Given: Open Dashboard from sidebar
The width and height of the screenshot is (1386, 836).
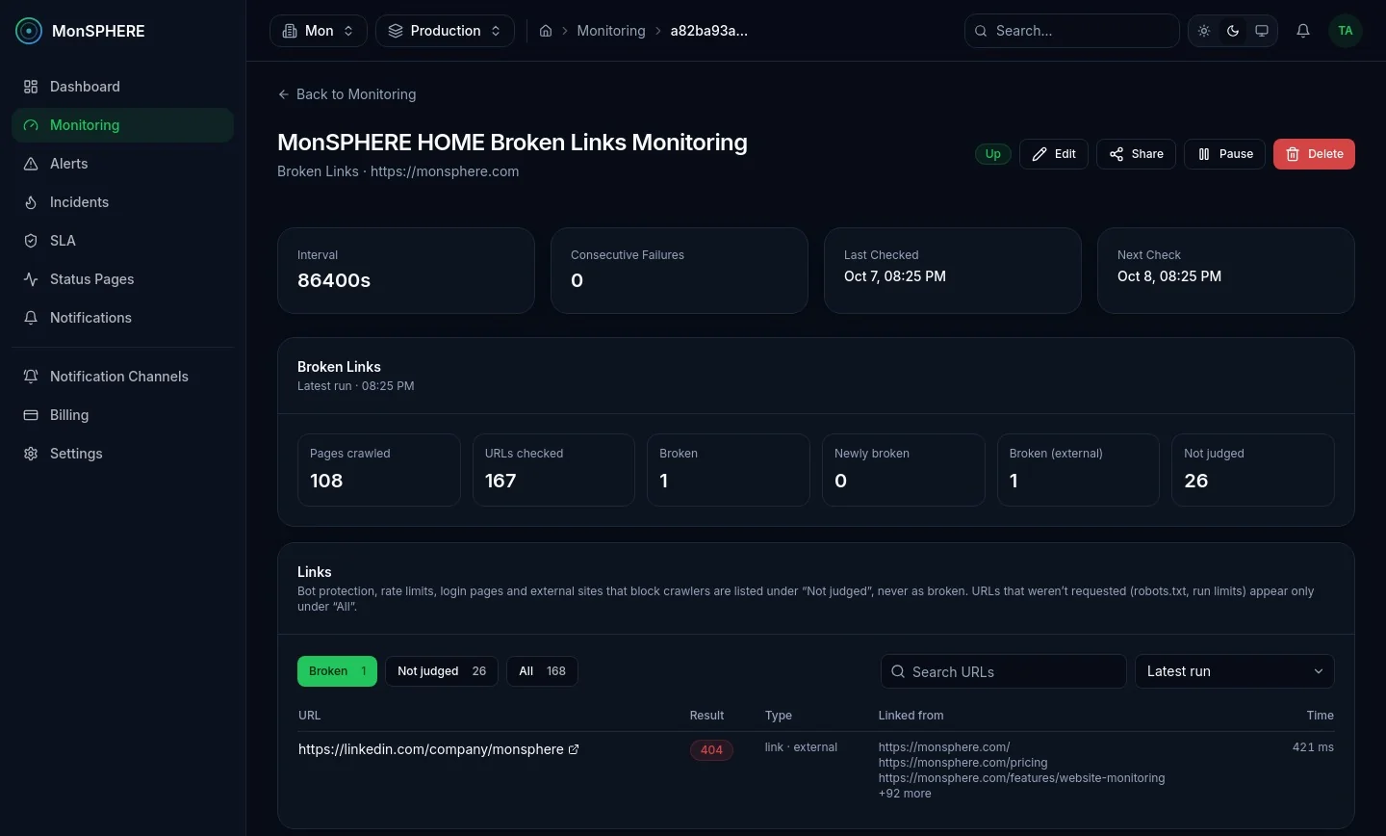Looking at the screenshot, I should pyautogui.click(x=122, y=87).
